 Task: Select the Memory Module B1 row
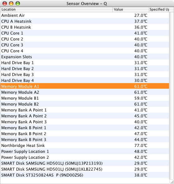[85, 98]
